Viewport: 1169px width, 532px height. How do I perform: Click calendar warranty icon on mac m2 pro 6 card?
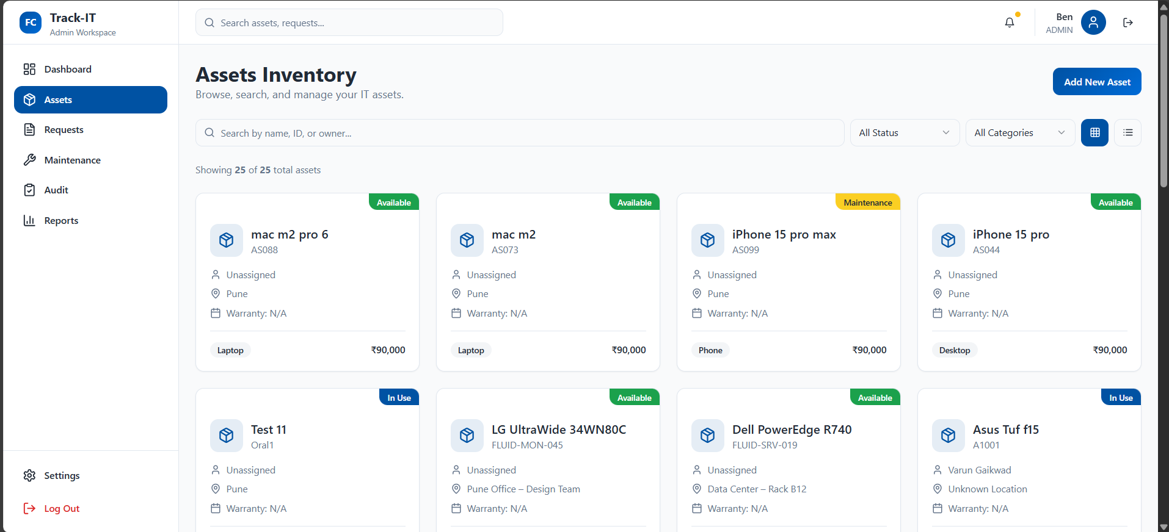click(x=216, y=313)
